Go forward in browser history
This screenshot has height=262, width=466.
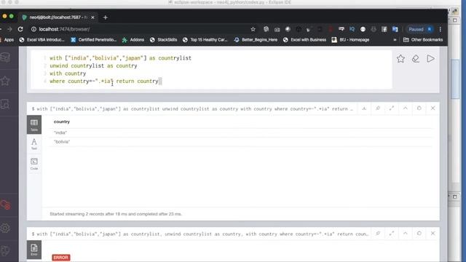9,29
